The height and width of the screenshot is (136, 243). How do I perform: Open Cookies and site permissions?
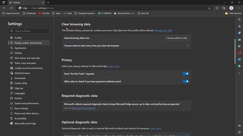coord(29,68)
